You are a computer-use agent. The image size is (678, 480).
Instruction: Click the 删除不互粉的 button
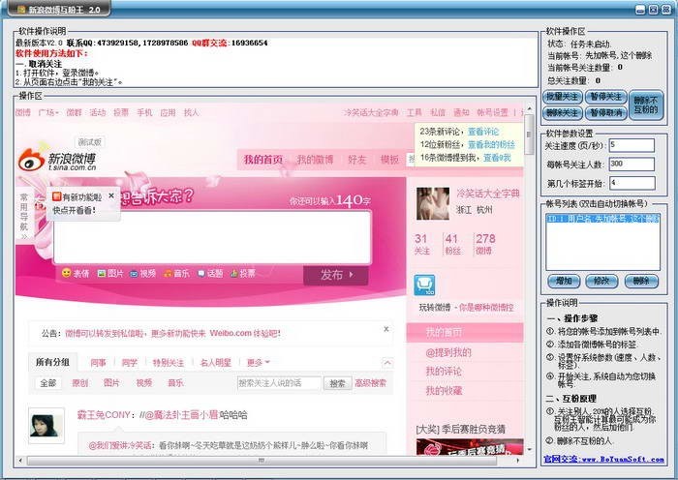point(646,105)
